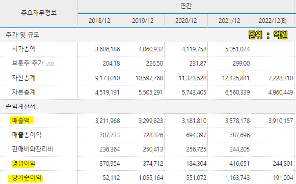Click the 매출총이익 value 694,397
Image resolution: width=296 pixels, height=184 pixels.
[x=196, y=135]
